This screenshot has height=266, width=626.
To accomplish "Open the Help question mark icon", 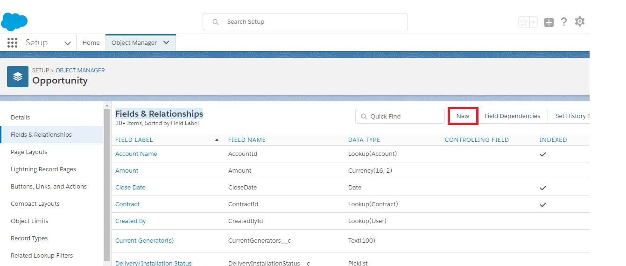I will point(564,21).
